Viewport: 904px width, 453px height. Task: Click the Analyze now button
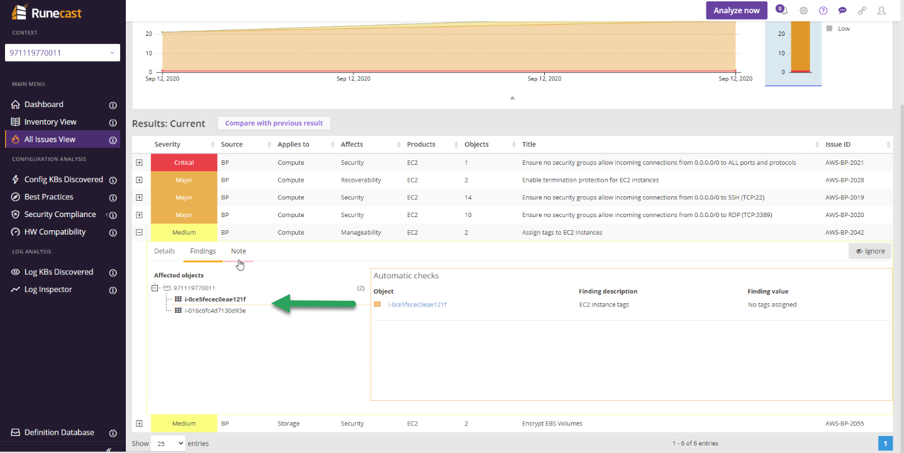737,11
